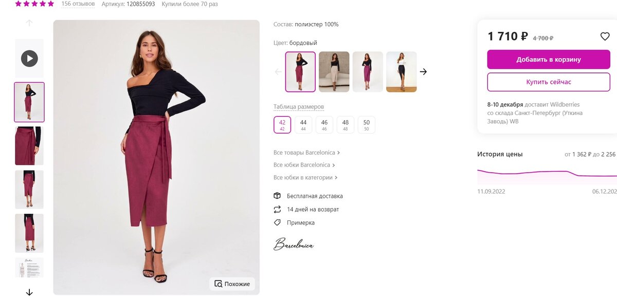Viewport: 617px width, 299px height.
Task: Show next color options with right arrow
Action: [x=423, y=72]
